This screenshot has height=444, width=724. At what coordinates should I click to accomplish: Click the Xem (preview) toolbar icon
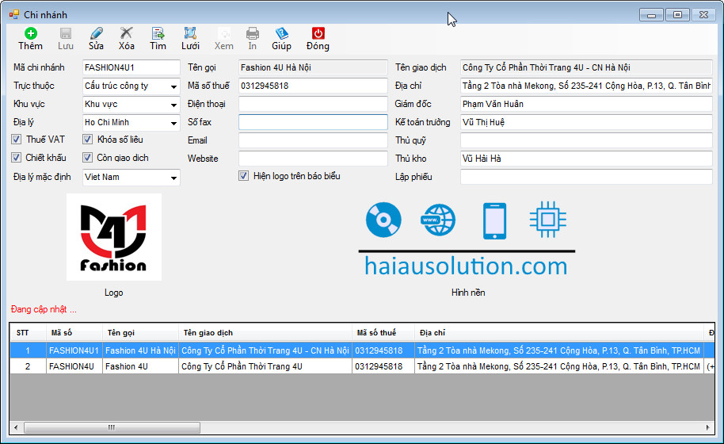click(x=224, y=33)
